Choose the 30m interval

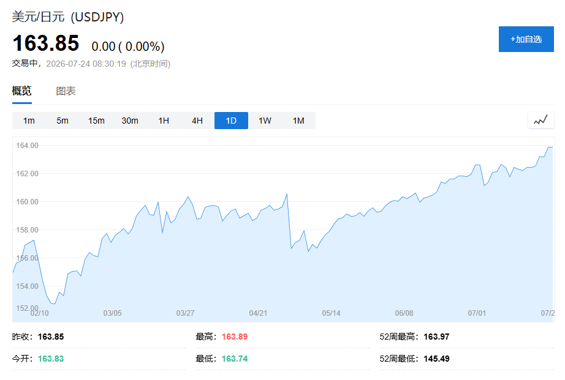pyautogui.click(x=130, y=121)
